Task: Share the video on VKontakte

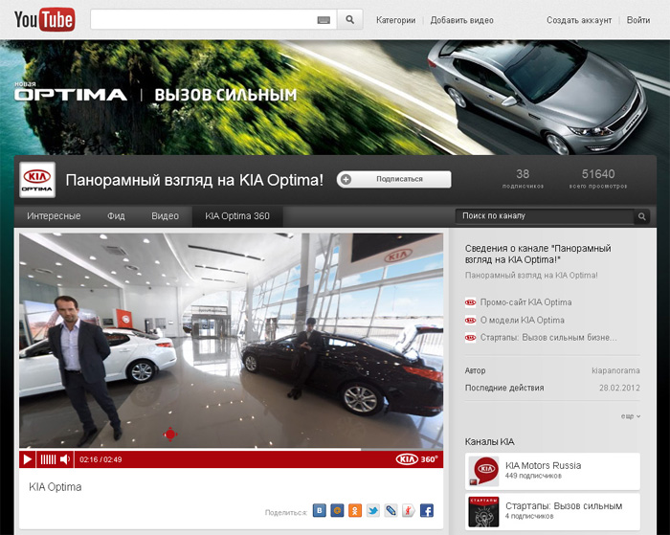Action: click(x=321, y=511)
